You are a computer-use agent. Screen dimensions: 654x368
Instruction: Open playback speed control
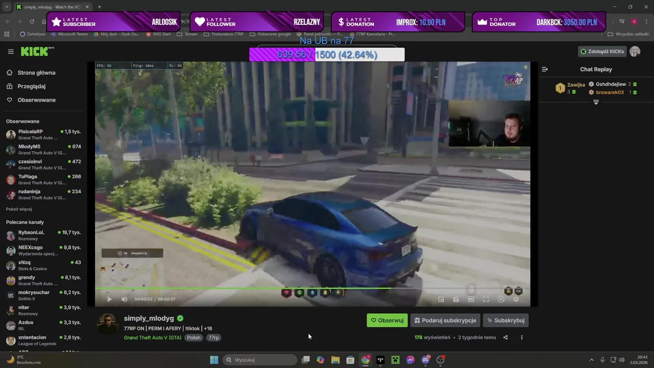point(501,299)
